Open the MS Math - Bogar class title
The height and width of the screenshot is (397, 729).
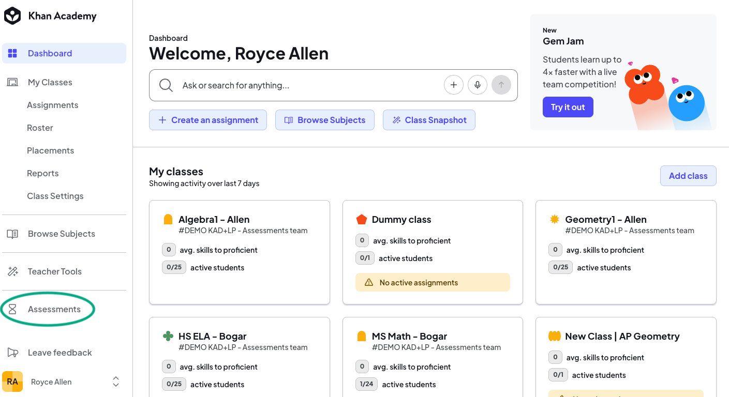pos(409,337)
